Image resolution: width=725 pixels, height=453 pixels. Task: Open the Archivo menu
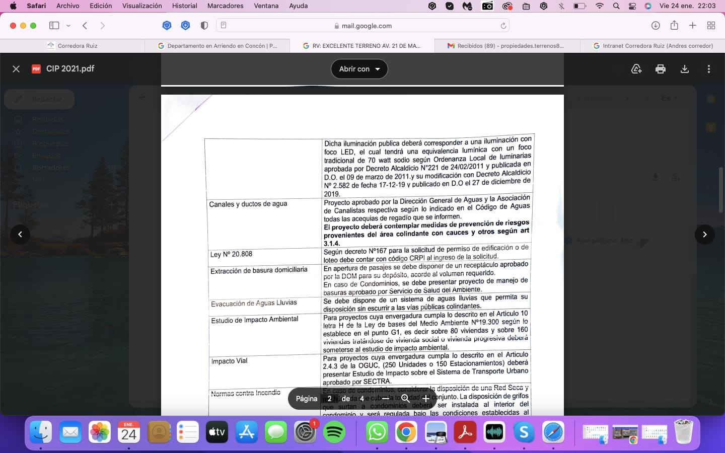pos(68,6)
